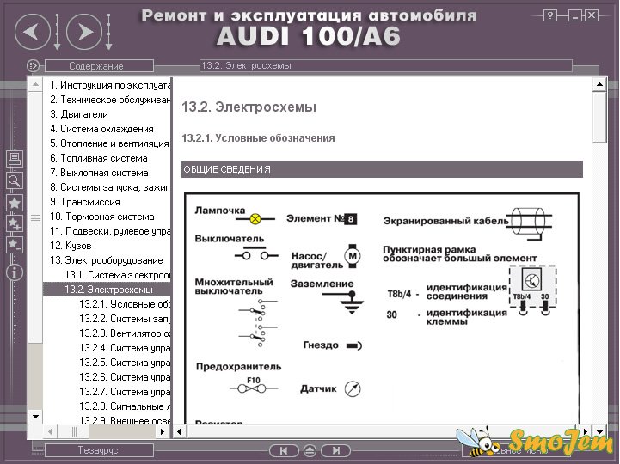Open '13.2.8. Сигнальные' subsection
The height and width of the screenshot is (464, 620).
coord(125,406)
